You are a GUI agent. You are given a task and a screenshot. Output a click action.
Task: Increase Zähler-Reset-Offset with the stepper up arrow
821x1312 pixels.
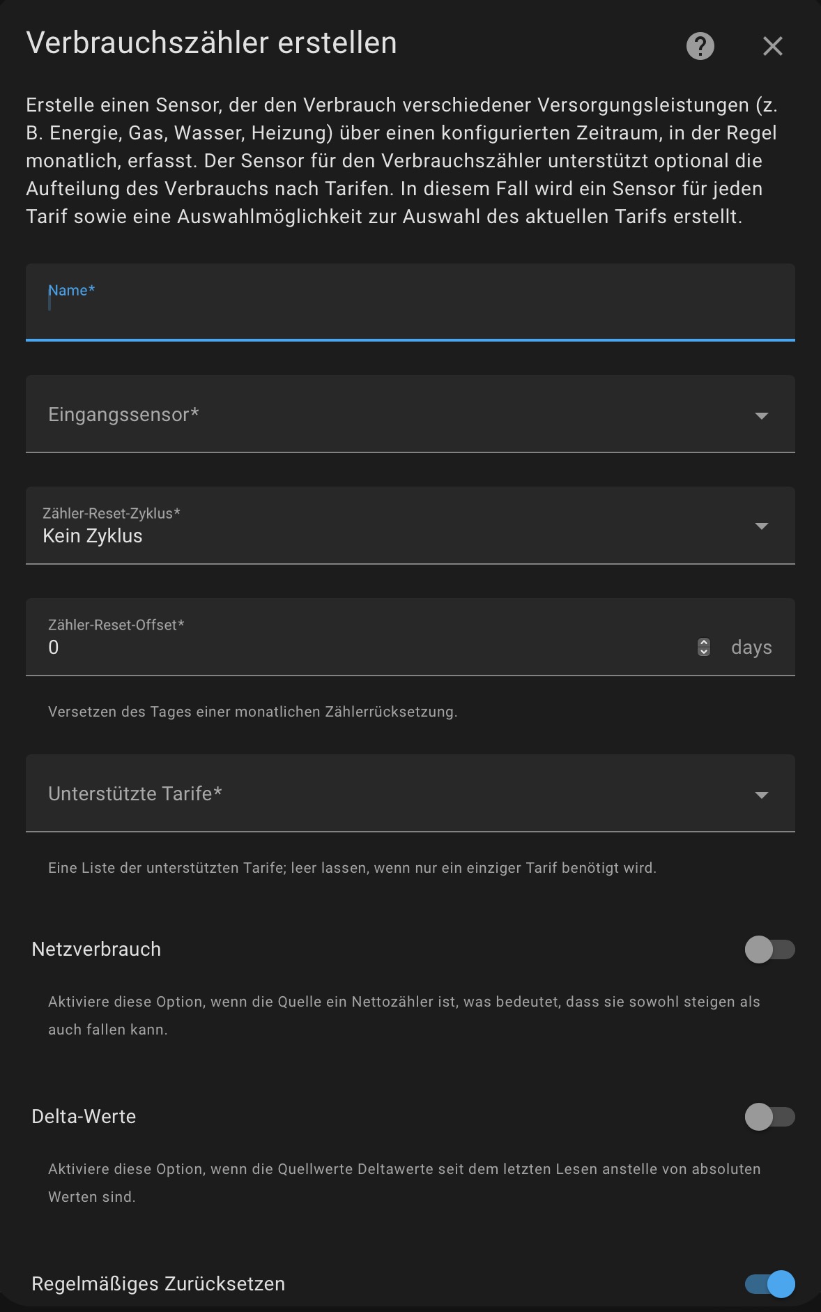pos(704,642)
